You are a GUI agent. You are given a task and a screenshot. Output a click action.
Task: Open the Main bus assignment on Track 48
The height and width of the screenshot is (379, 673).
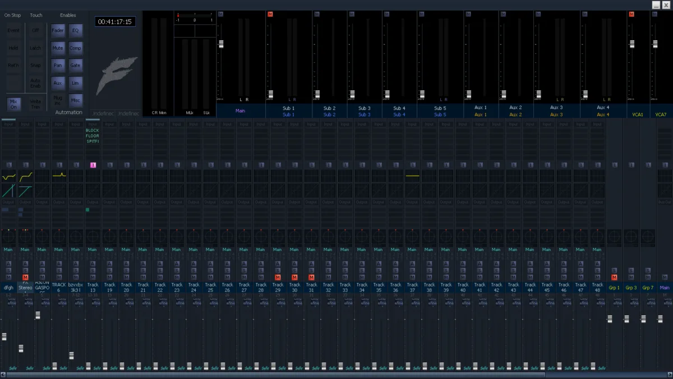(597, 249)
